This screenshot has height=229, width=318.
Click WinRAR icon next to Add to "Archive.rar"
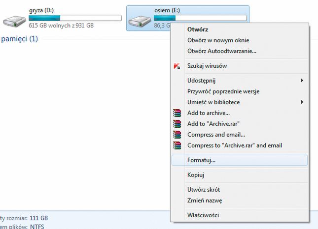(x=177, y=124)
